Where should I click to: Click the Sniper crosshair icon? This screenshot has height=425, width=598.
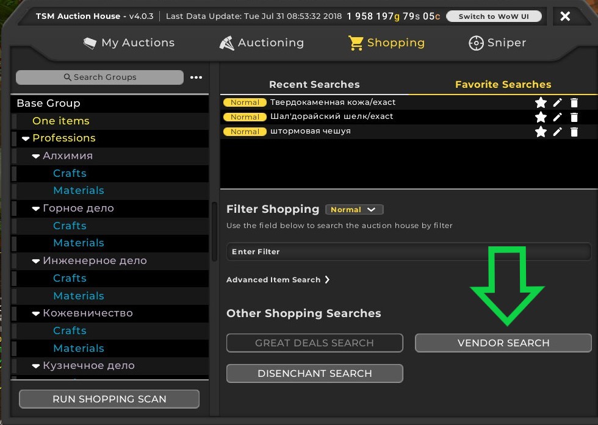pos(476,43)
